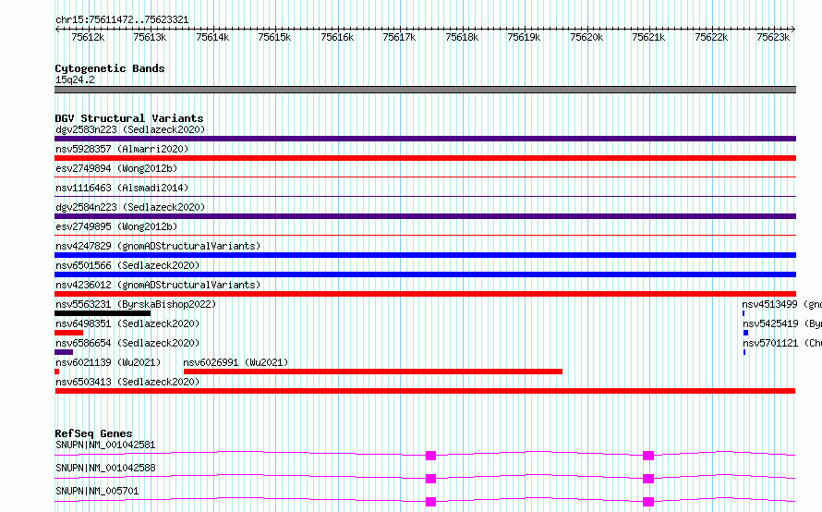Click the 75623k ruler position
The height and width of the screenshot is (512, 822).
773,37
